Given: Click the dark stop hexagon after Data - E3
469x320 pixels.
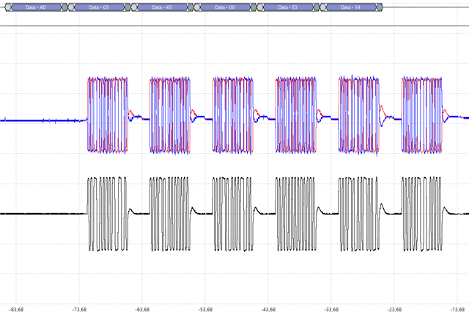Looking at the screenshot, I should click(x=316, y=7).
